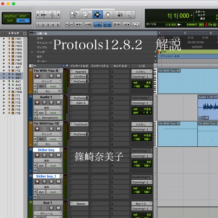The image size is (218, 218).
Task: Click the Audio 1 volume value +12.0
Action: click(x=147, y=109)
